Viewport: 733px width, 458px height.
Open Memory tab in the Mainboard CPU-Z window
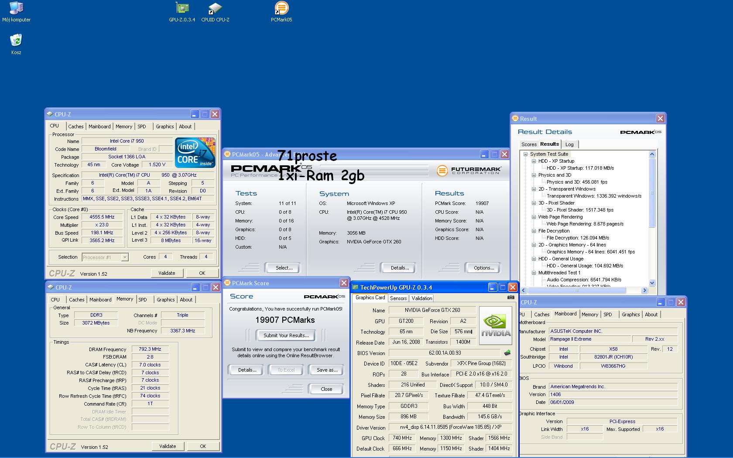click(x=590, y=314)
